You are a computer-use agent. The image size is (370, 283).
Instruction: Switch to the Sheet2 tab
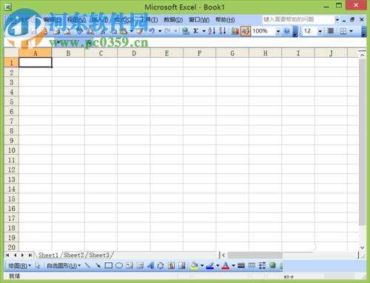[74, 255]
